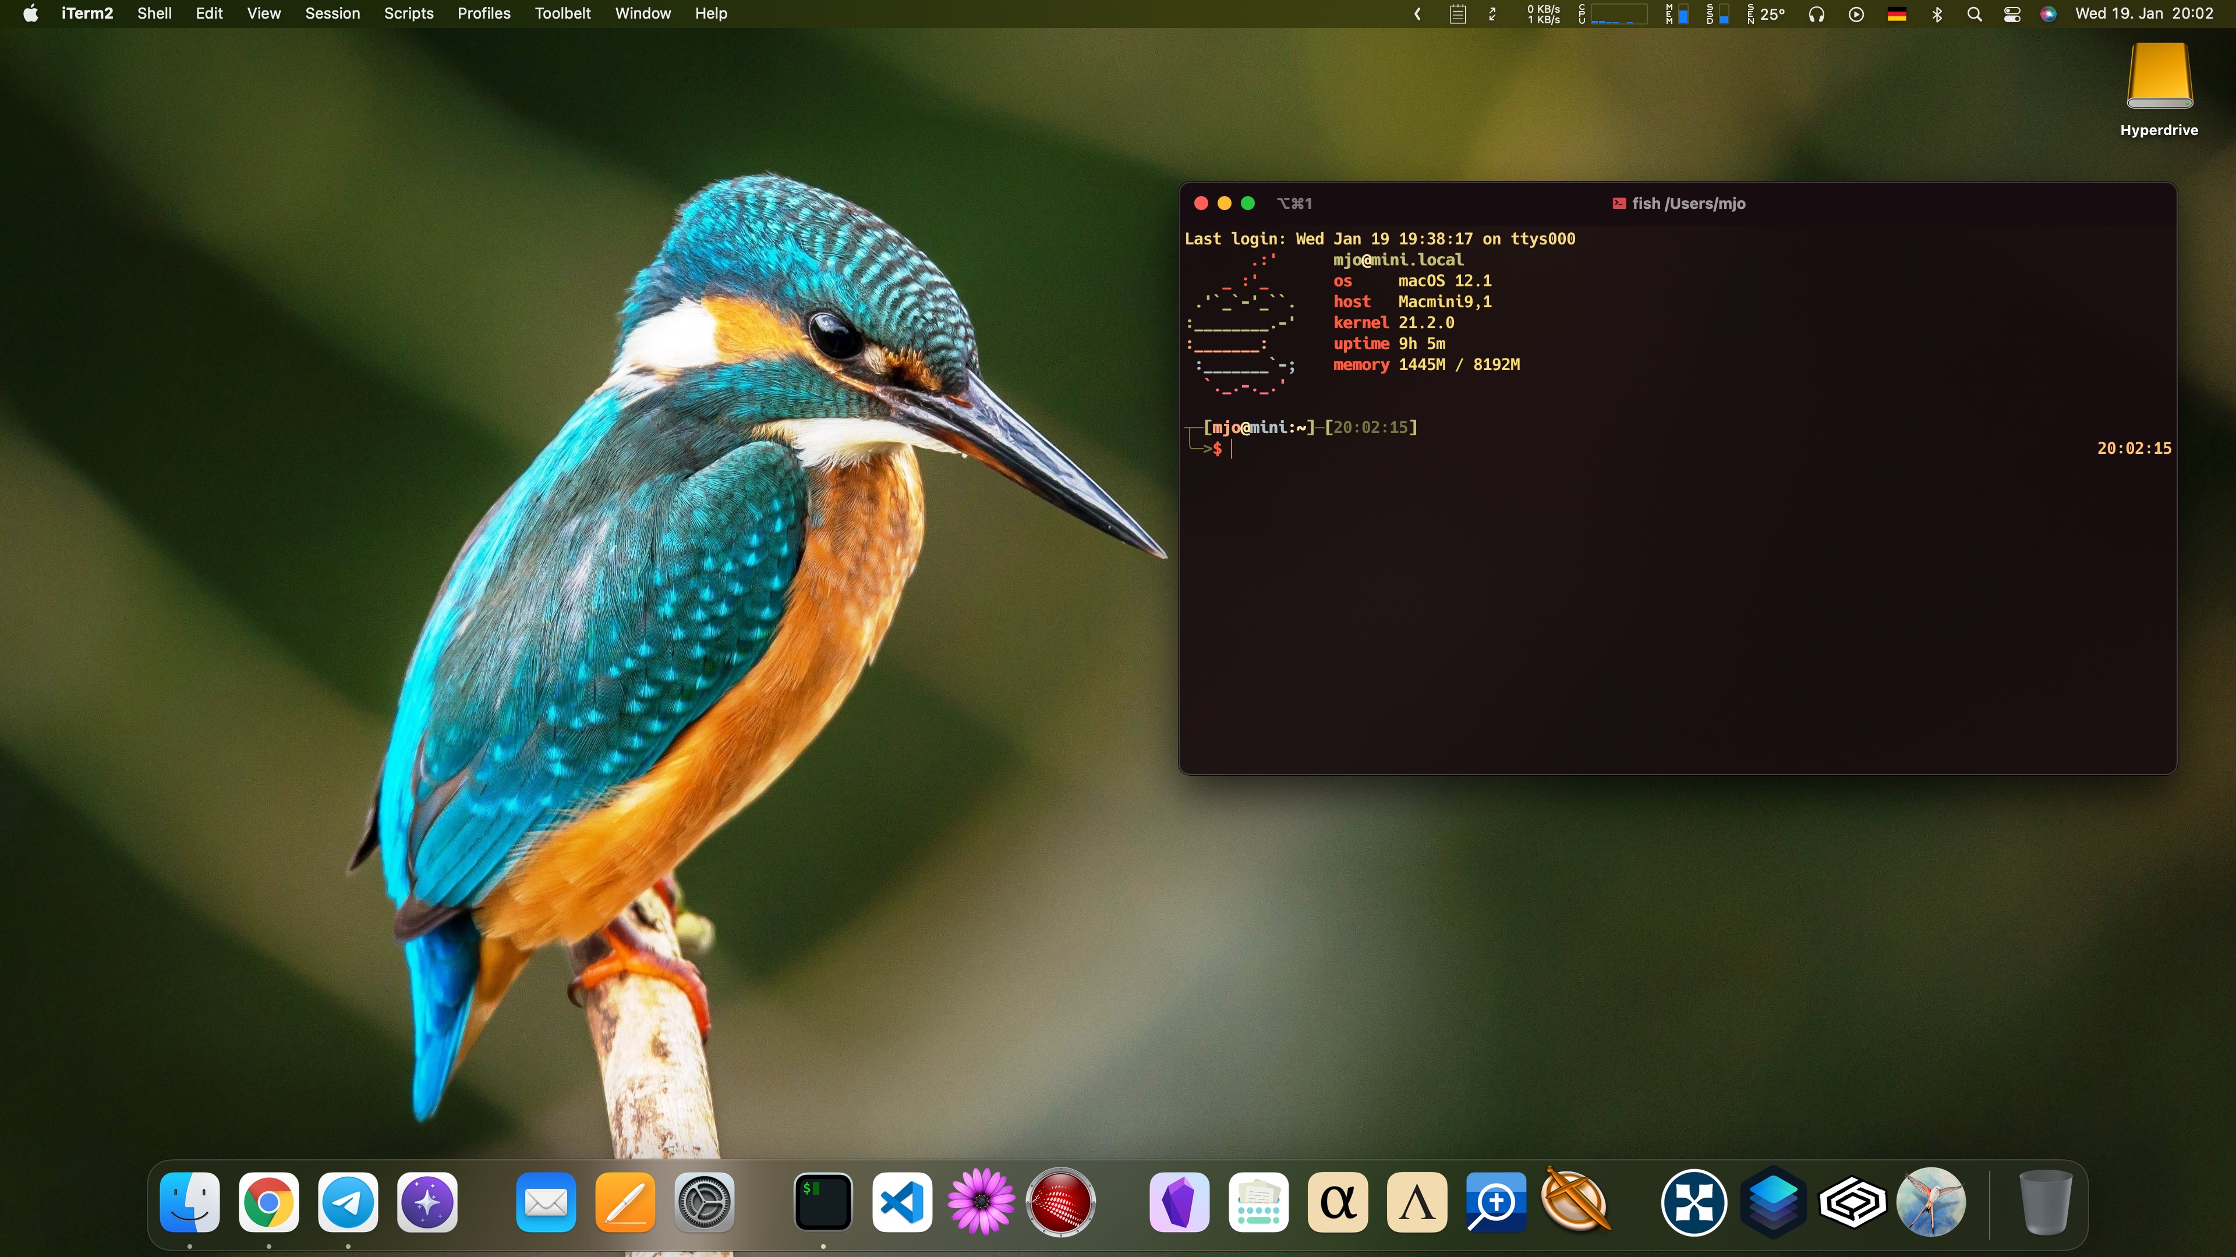Expand hidden menu bar items chevron
The width and height of the screenshot is (2236, 1257).
(1417, 14)
